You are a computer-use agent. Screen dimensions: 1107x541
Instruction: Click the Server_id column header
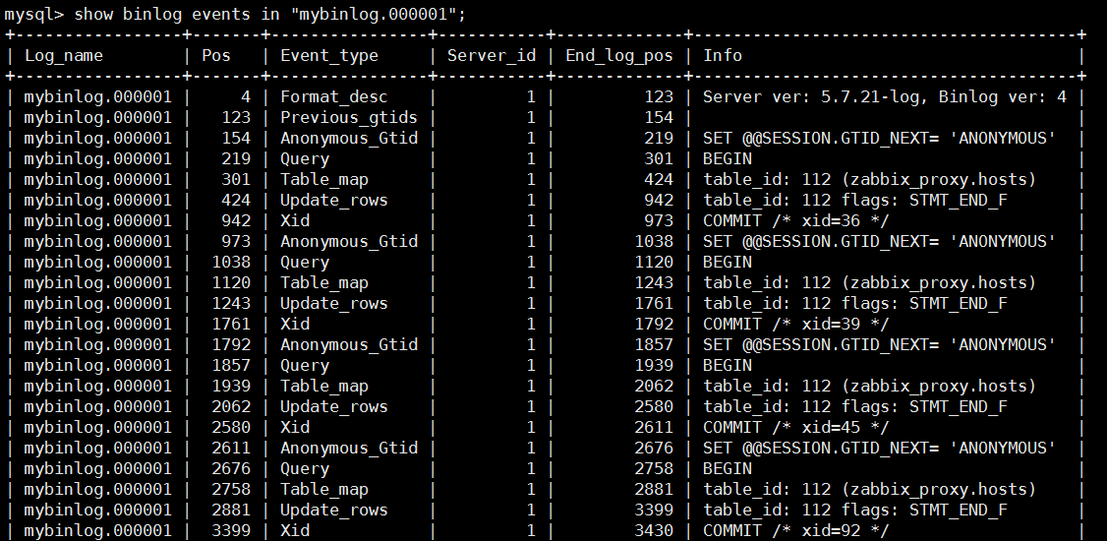coord(492,56)
